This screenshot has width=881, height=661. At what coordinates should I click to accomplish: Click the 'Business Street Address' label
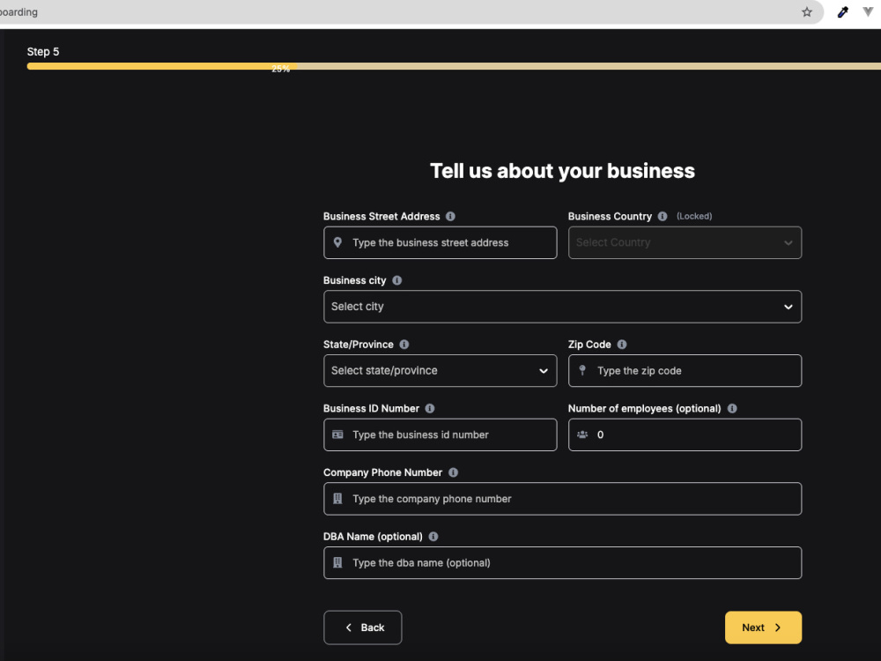(x=381, y=217)
